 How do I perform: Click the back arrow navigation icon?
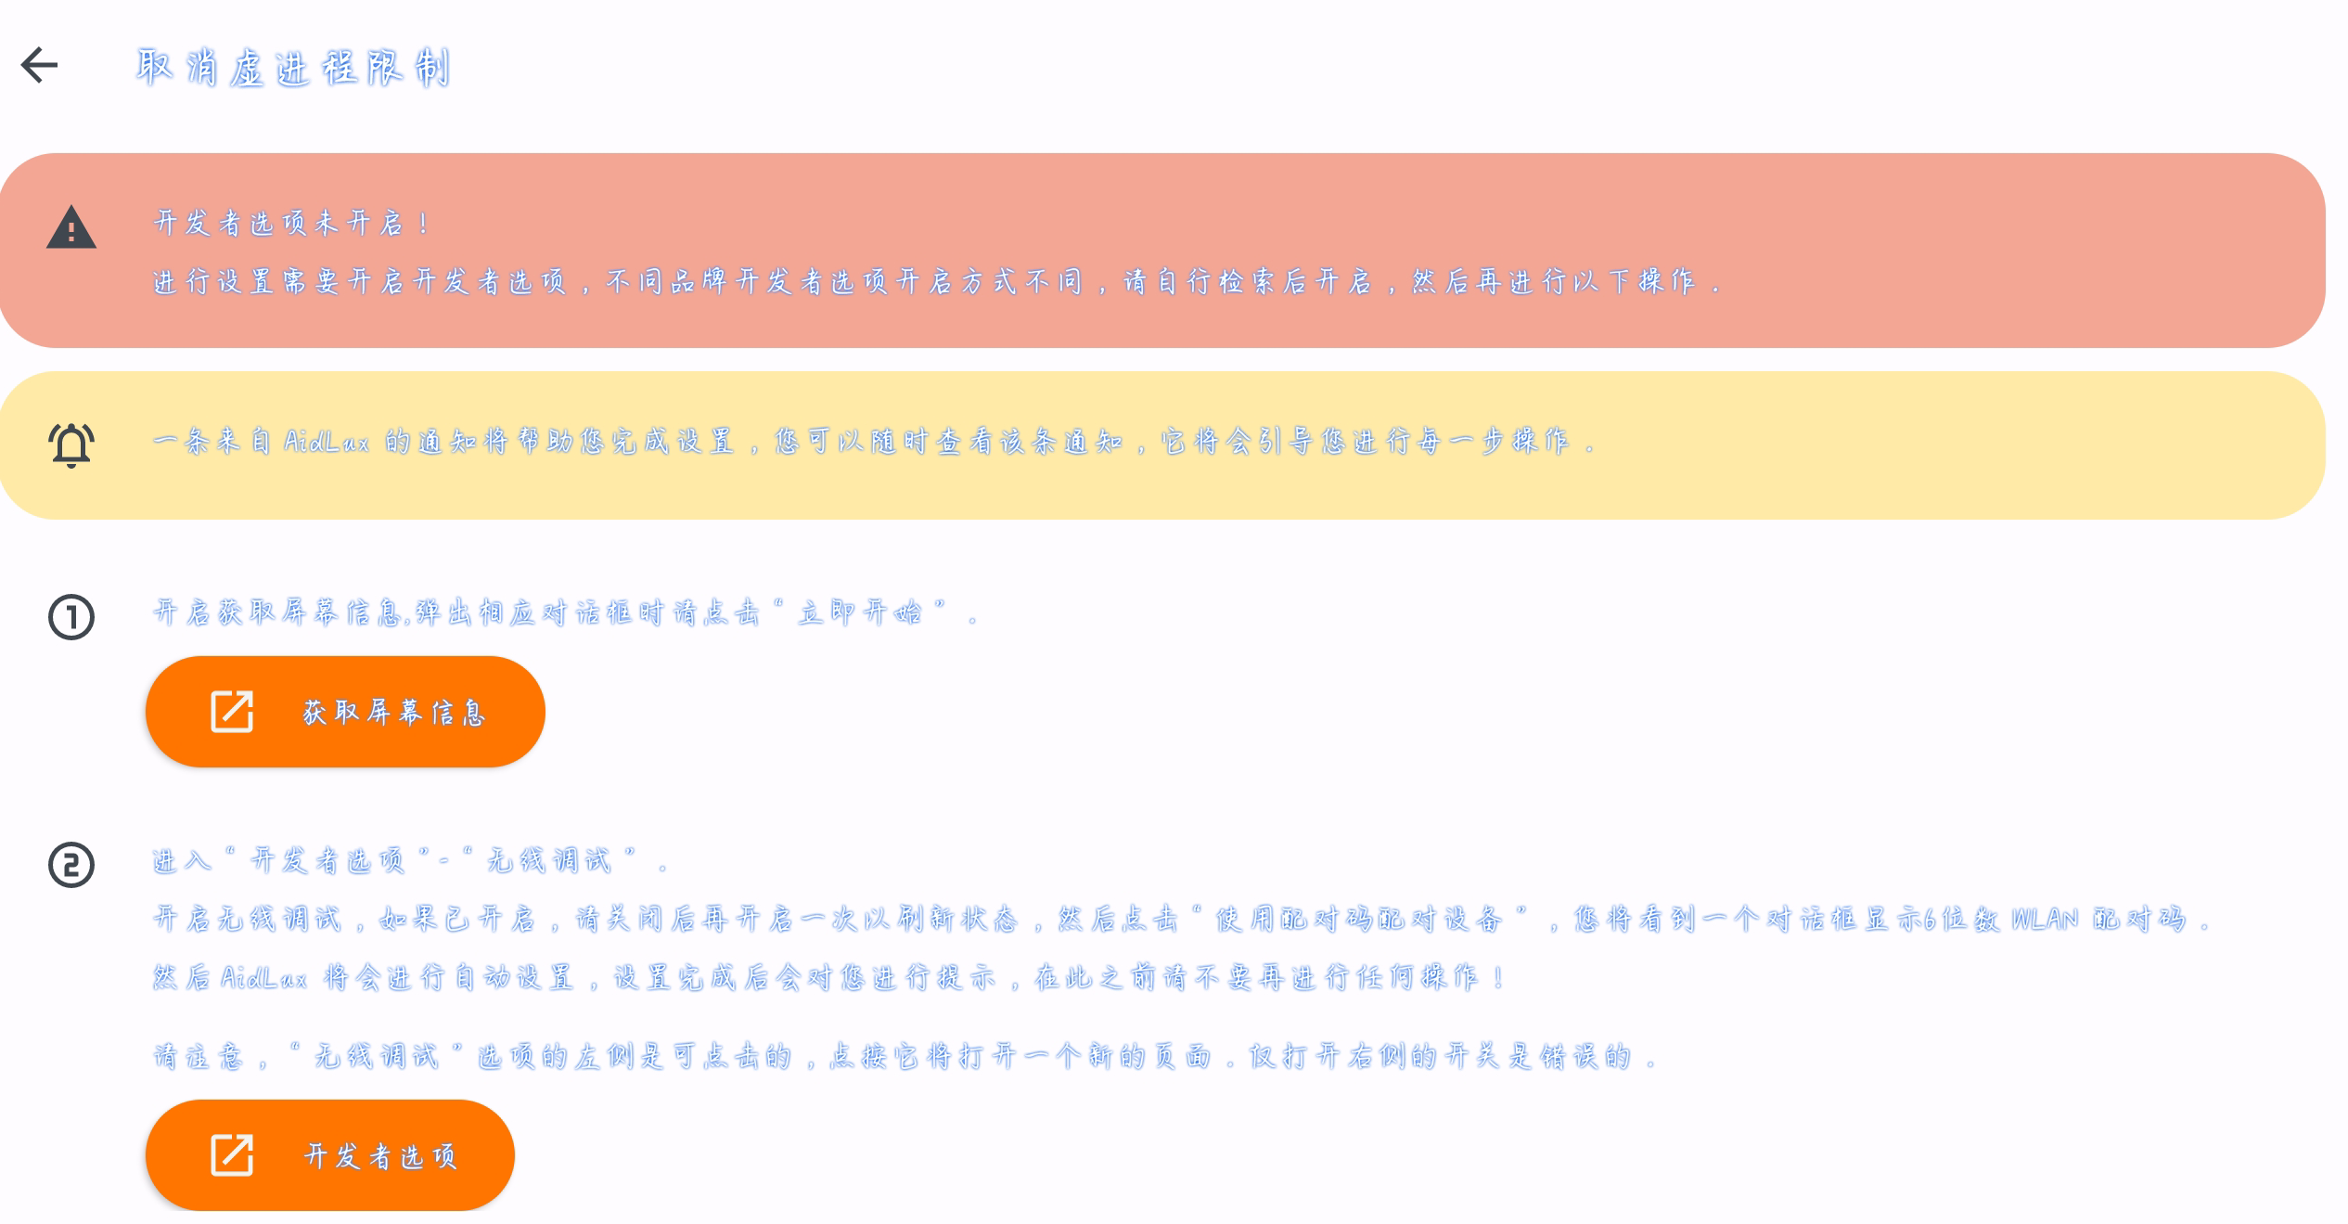[42, 65]
